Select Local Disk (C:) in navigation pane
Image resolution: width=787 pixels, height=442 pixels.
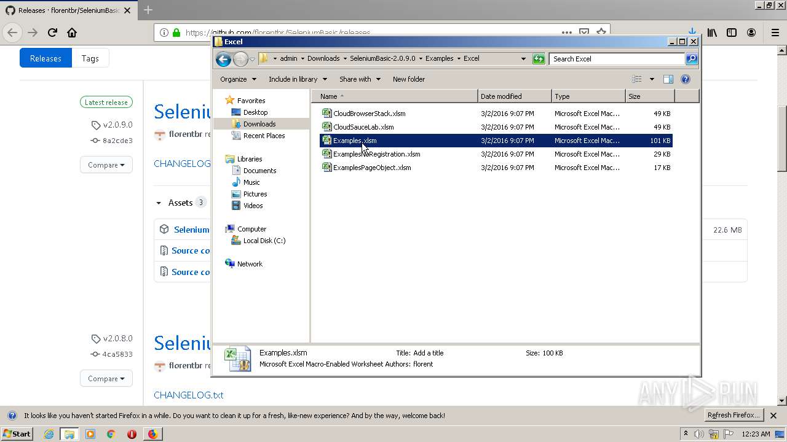pos(264,241)
